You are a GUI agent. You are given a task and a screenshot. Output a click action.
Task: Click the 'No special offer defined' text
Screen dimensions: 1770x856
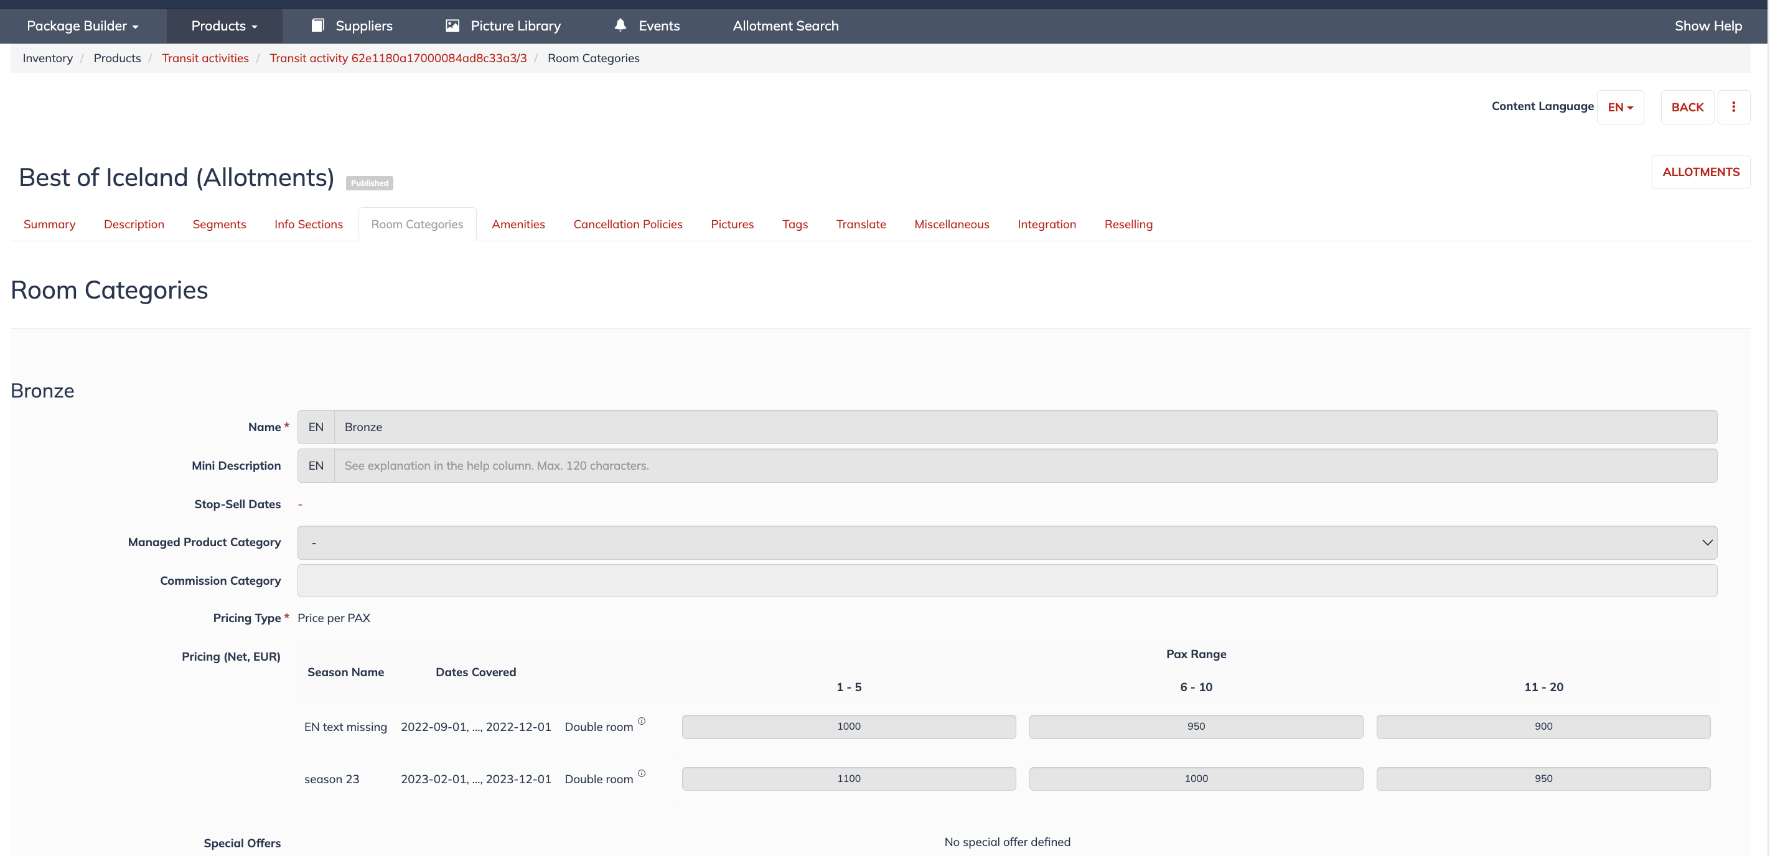click(x=1008, y=842)
